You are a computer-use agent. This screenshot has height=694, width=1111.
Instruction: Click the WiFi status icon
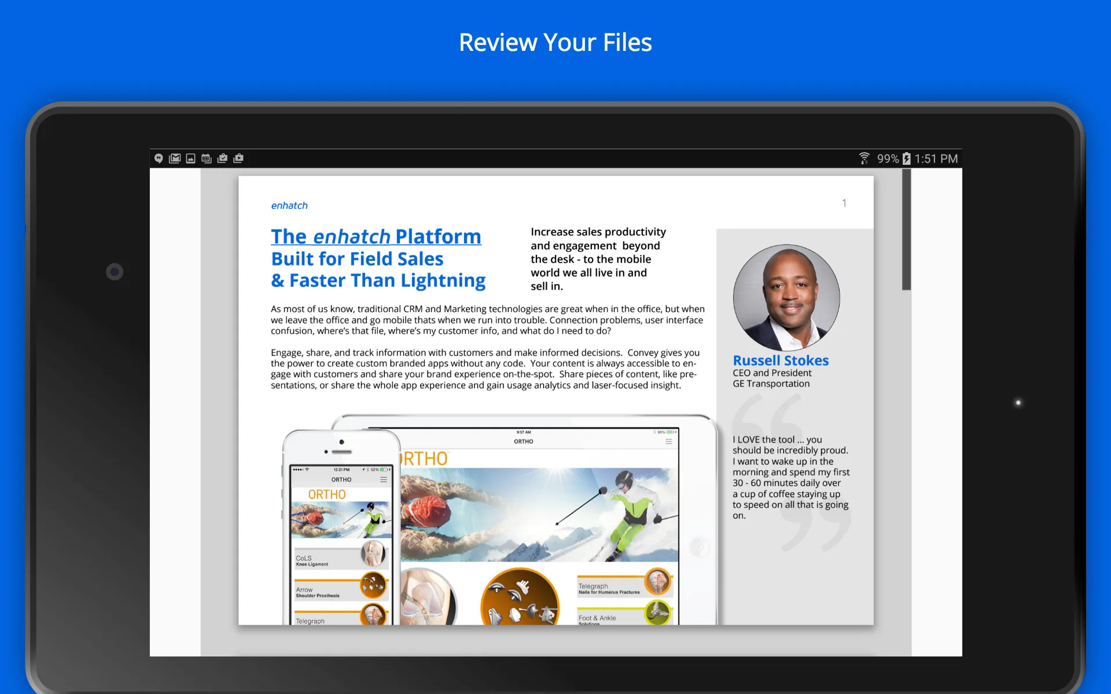pyautogui.click(x=862, y=157)
